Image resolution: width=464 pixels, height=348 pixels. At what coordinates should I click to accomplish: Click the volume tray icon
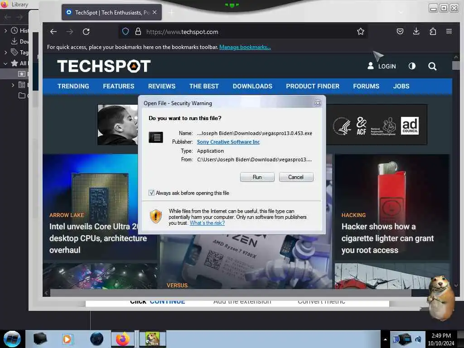[418, 339]
